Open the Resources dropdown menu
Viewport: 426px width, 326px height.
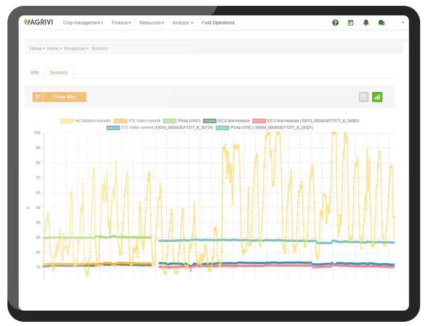[152, 23]
